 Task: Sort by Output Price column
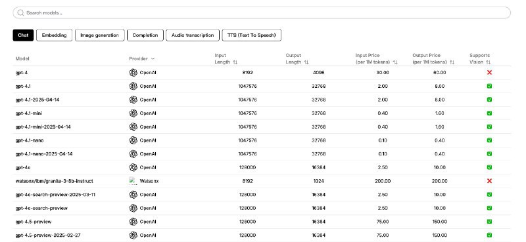(x=452, y=62)
